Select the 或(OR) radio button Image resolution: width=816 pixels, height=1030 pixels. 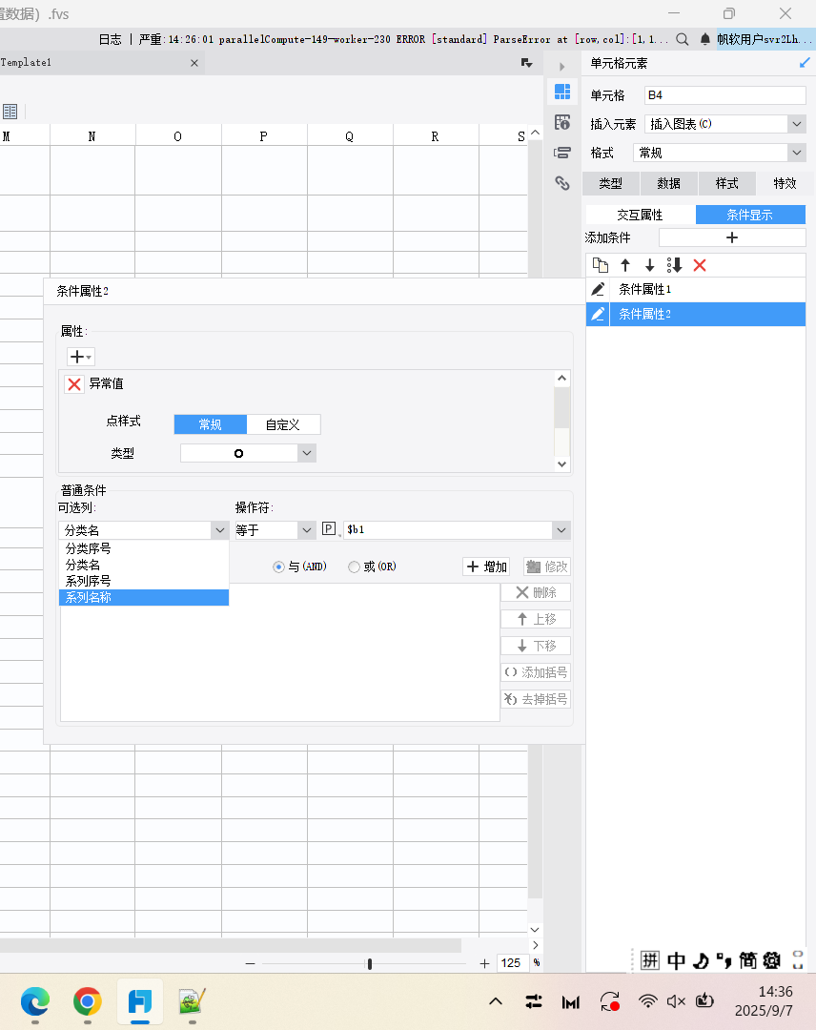[x=355, y=566]
